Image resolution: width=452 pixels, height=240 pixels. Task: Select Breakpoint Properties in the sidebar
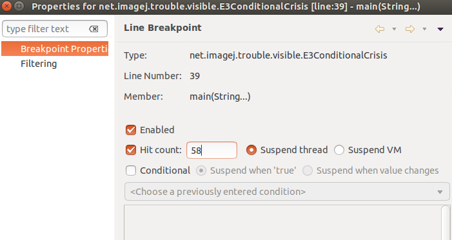tap(55, 49)
